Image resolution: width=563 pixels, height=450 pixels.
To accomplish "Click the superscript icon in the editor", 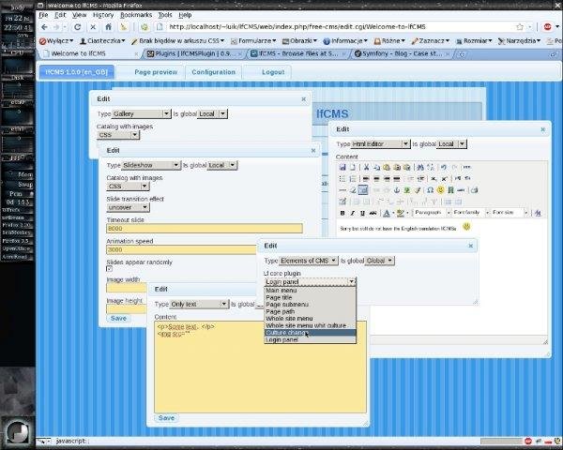I will pyautogui.click(x=444, y=178).
